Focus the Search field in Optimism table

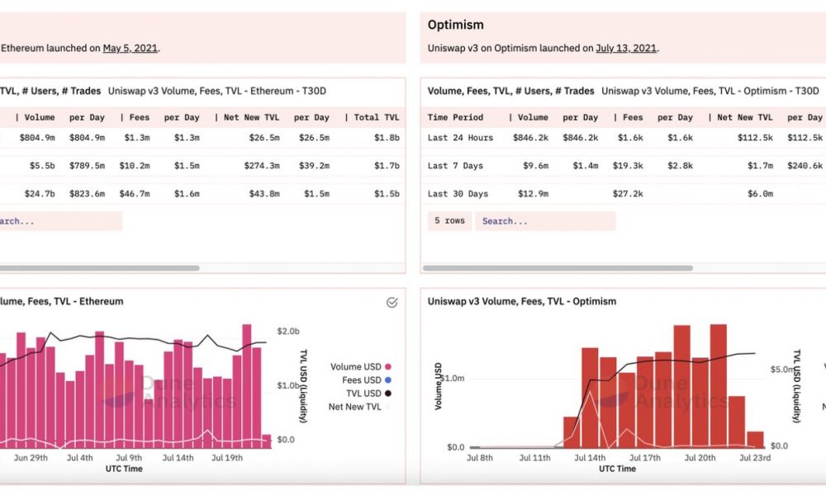pos(545,221)
